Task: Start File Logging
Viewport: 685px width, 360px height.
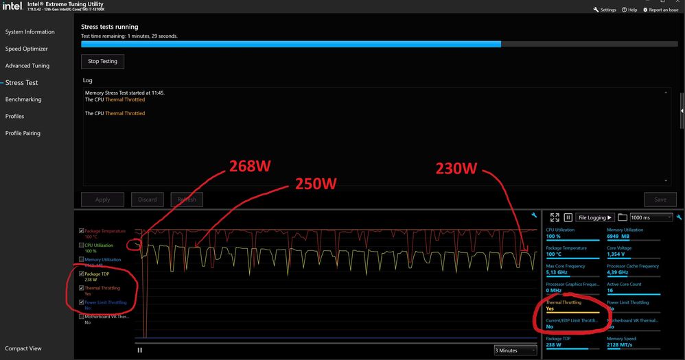Action: [594, 217]
